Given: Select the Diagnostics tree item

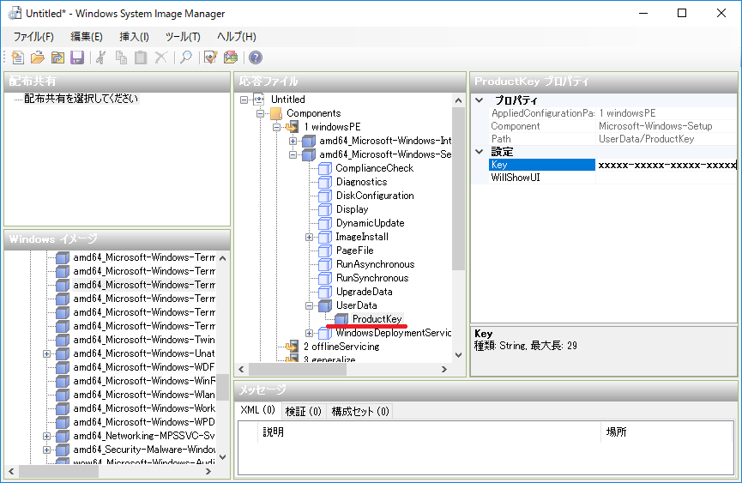Looking at the screenshot, I should [x=361, y=182].
